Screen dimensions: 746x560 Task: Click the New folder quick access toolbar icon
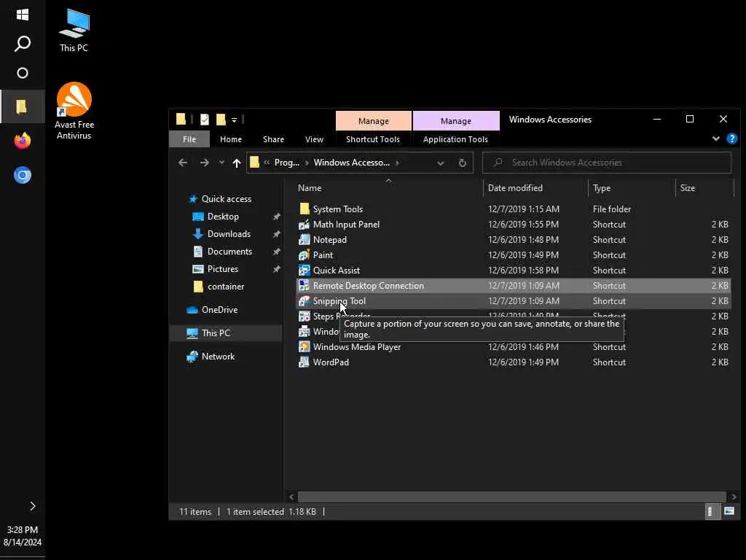221,120
